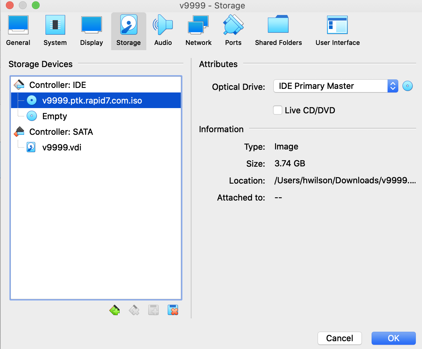Click the remove selected attachment icon
Viewport: 422px width, 349px height.
[173, 310]
